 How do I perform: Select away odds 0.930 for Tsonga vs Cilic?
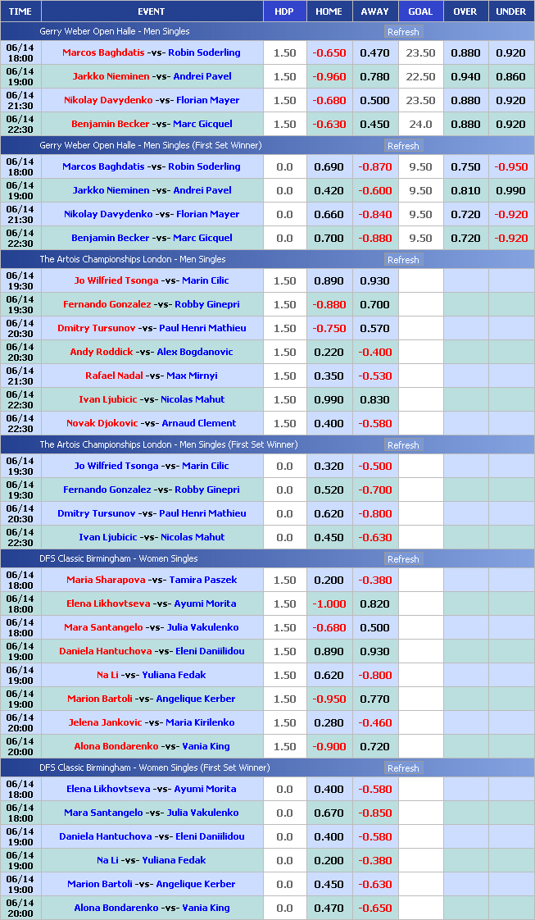coord(374,280)
